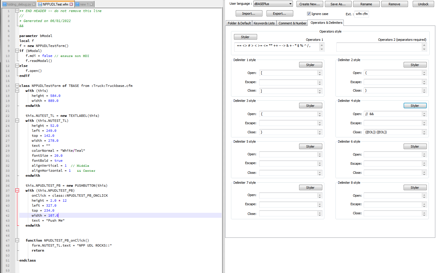Image resolution: width=440 pixels, height=273 pixels.
Task: Toggle the Ignore case checkbox
Action: point(309,14)
